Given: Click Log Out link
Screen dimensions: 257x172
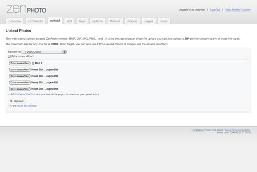Looking at the screenshot, I should point(215,10).
